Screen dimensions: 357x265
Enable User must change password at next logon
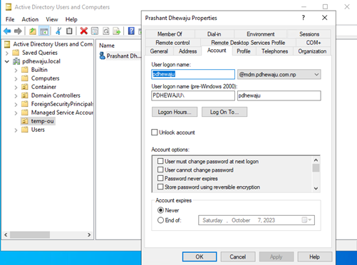[160, 161]
